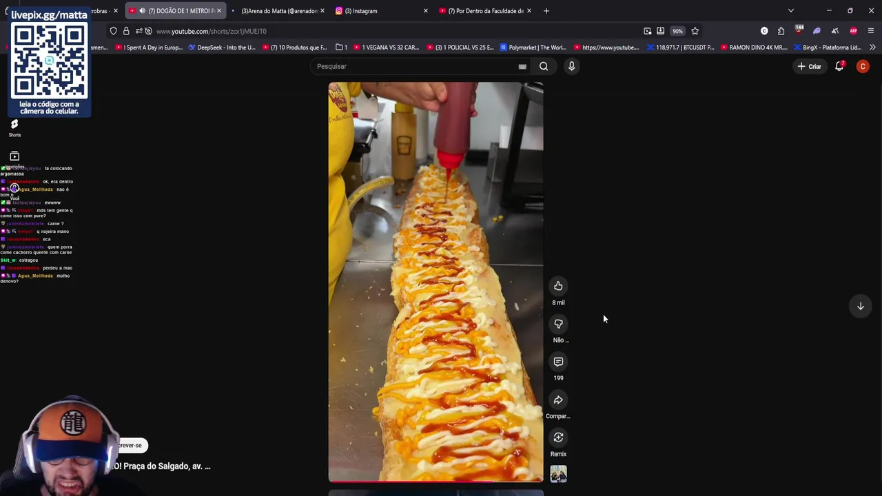The height and width of the screenshot is (496, 882).
Task: Click the tracking protection shield icon
Action: [x=114, y=31]
